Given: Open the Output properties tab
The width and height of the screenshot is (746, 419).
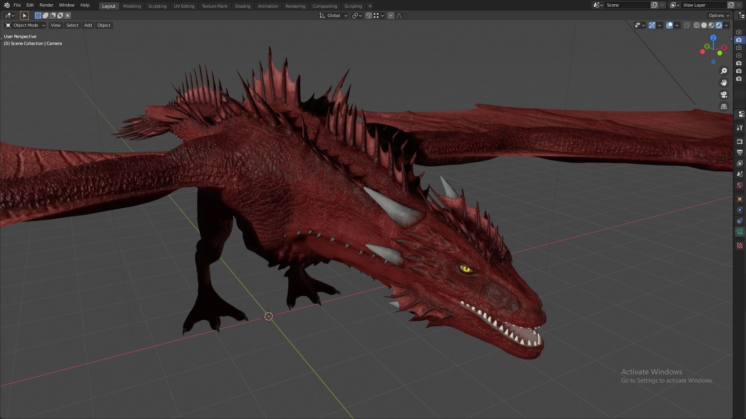Looking at the screenshot, I should click(740, 152).
